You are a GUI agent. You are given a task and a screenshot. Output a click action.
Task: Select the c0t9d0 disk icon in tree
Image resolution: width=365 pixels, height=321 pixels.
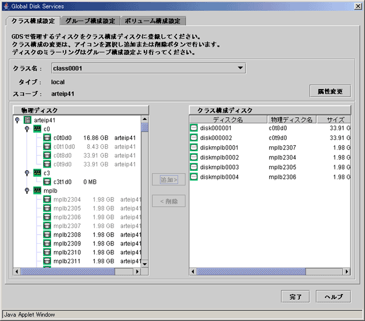tap(47, 164)
